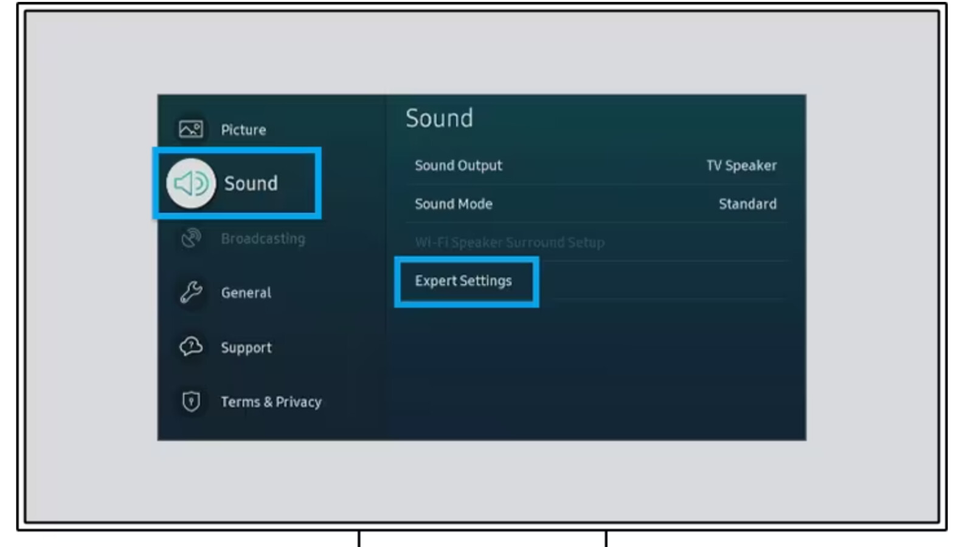
Task: Select the Picture landscape thumbnail icon
Action: click(x=190, y=129)
